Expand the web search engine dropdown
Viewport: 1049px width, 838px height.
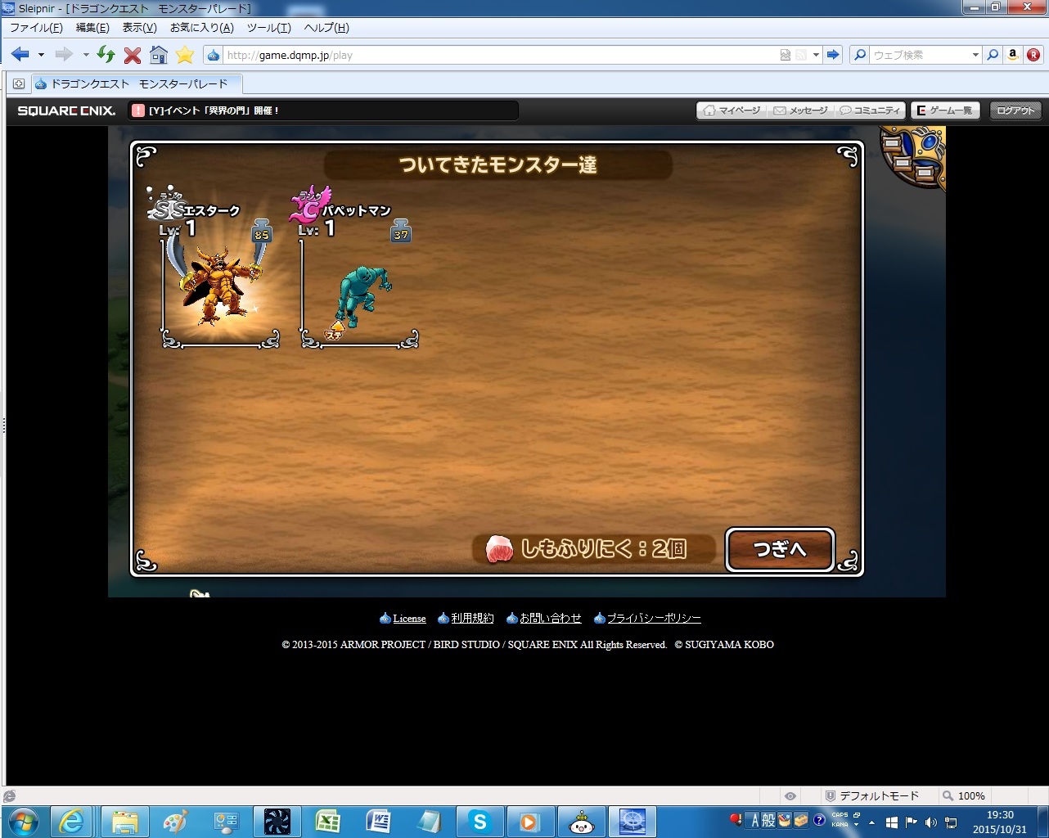pos(975,55)
